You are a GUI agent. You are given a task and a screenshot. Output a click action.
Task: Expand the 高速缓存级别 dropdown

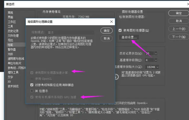[156, 60]
